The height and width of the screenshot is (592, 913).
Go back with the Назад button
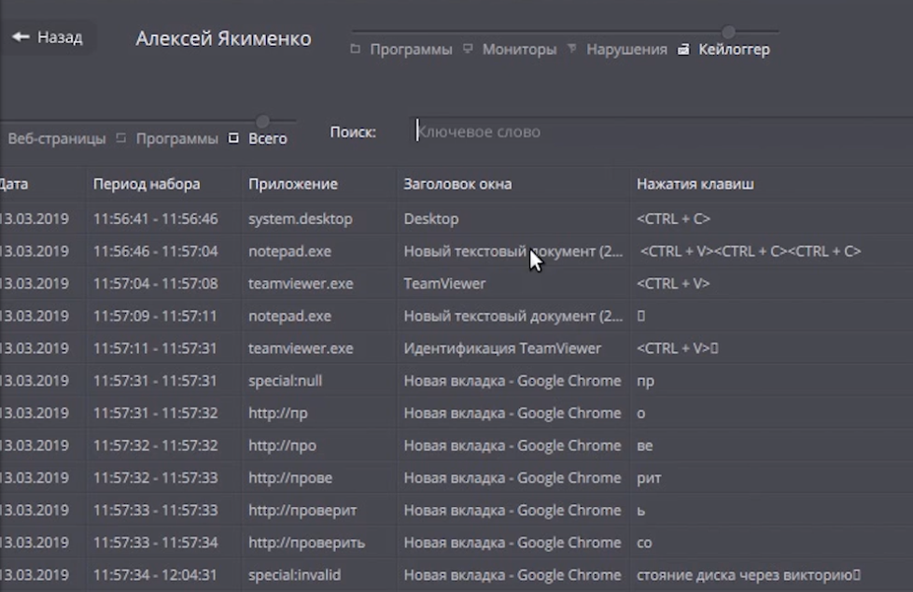(48, 37)
